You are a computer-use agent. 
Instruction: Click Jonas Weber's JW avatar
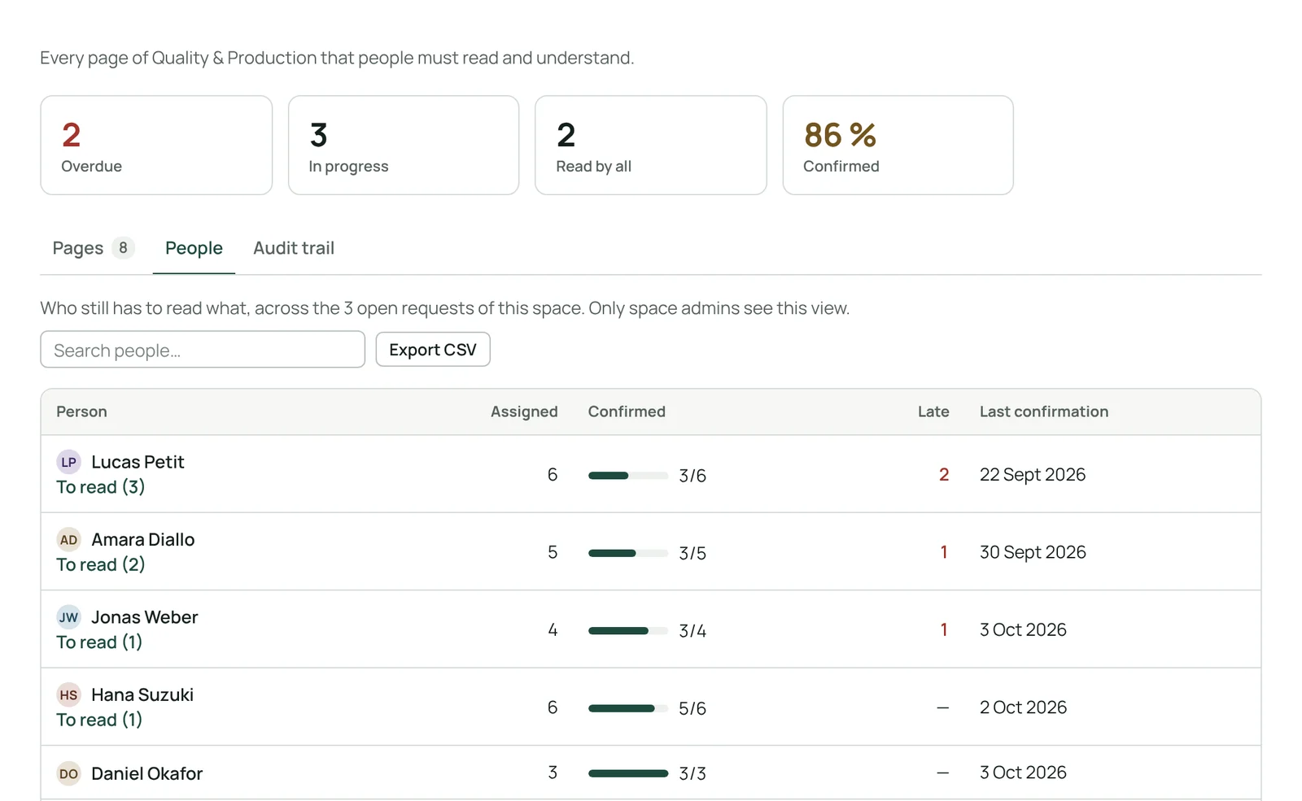tap(69, 617)
